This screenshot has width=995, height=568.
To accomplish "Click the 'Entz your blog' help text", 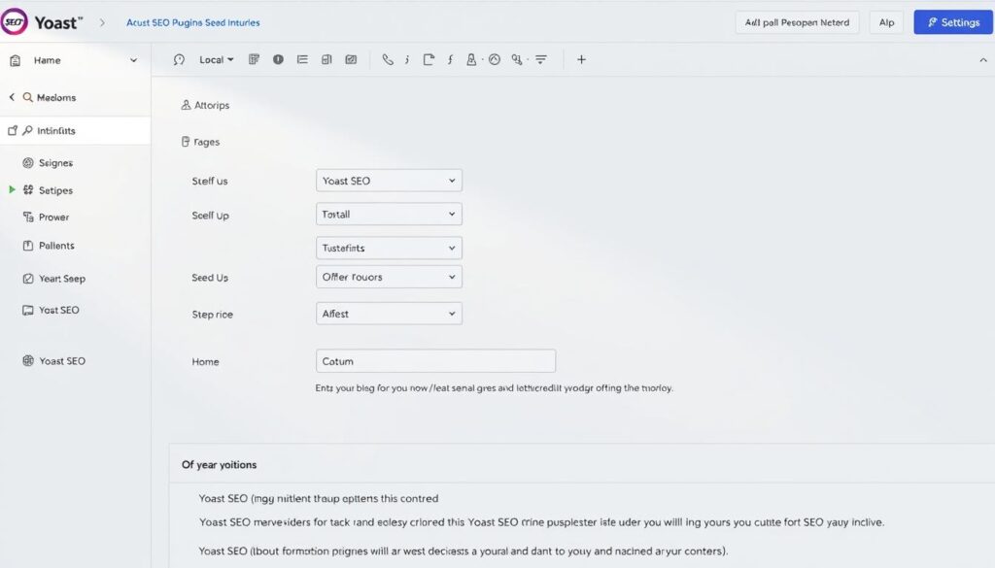I will click(495, 388).
